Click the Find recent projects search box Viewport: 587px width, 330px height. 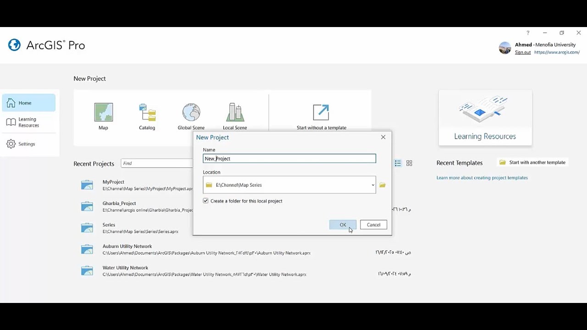pos(157,163)
